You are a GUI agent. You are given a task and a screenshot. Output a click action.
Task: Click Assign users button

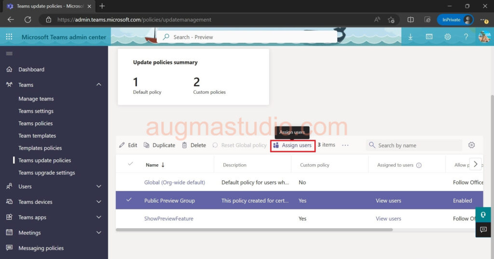pyautogui.click(x=293, y=145)
